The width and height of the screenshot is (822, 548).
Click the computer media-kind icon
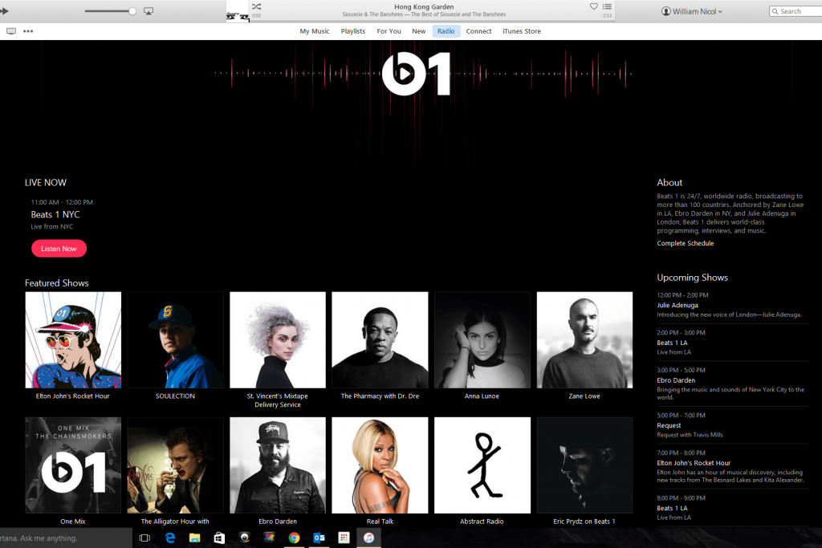tap(11, 31)
